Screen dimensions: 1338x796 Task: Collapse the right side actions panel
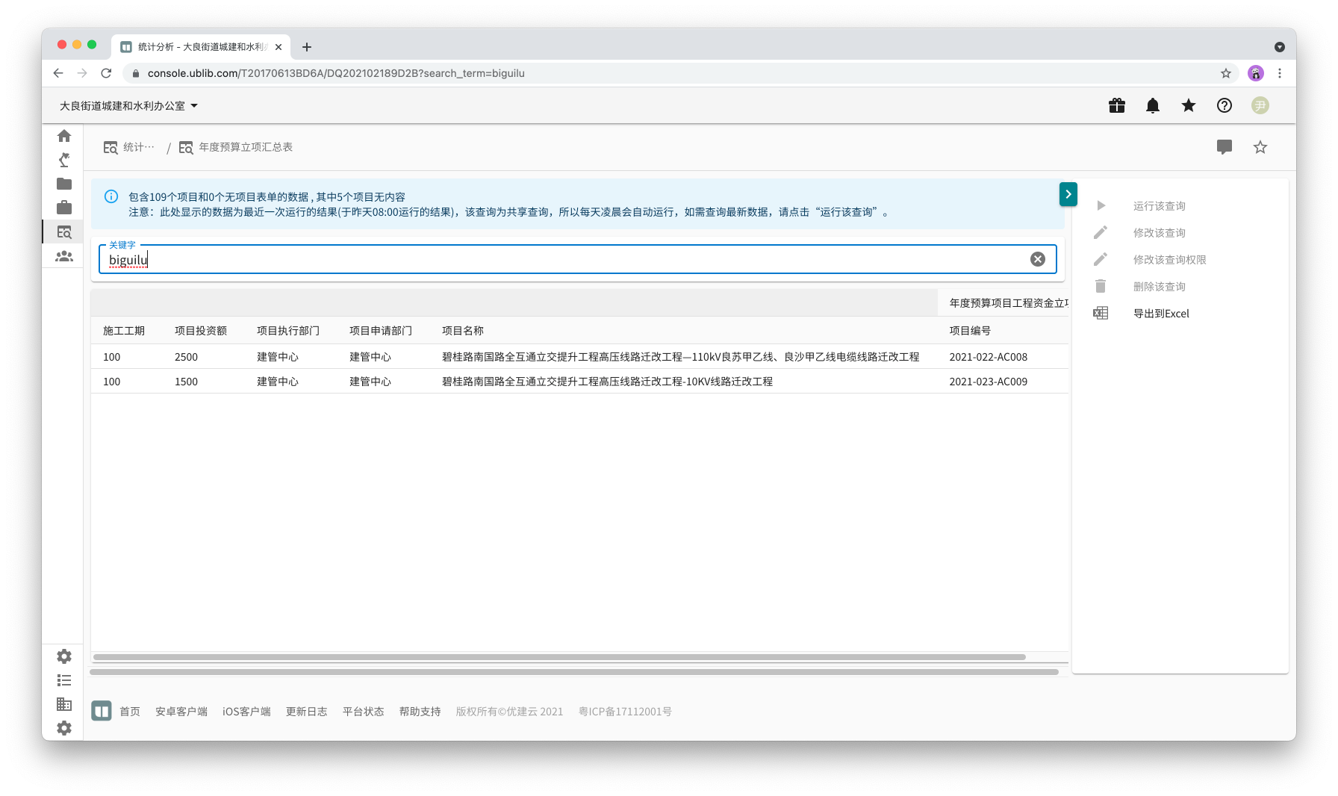[x=1068, y=194]
